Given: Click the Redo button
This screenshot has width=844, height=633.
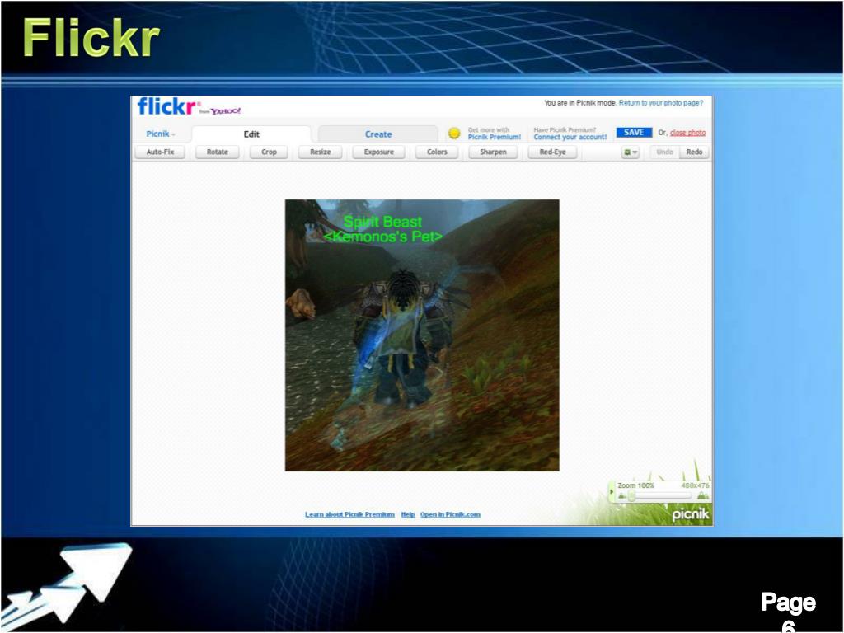Looking at the screenshot, I should coord(694,152).
